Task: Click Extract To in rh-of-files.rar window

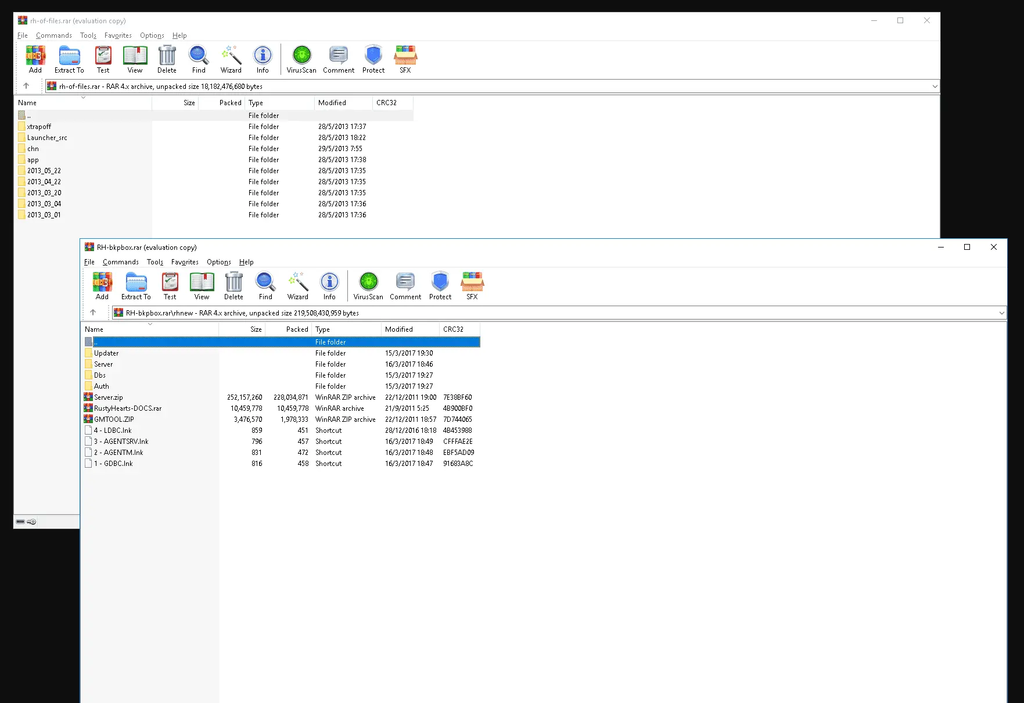Action: coord(69,59)
